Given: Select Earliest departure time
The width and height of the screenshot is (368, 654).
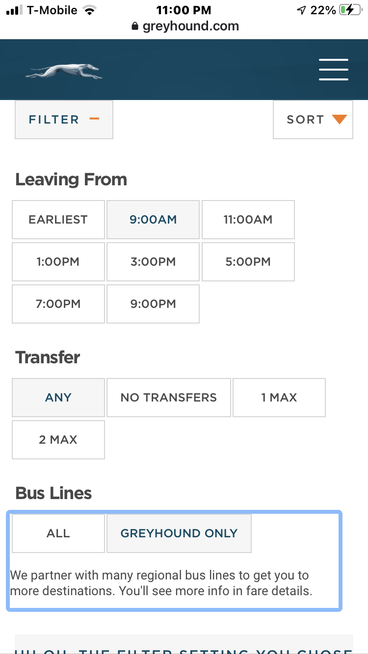Looking at the screenshot, I should [x=58, y=219].
